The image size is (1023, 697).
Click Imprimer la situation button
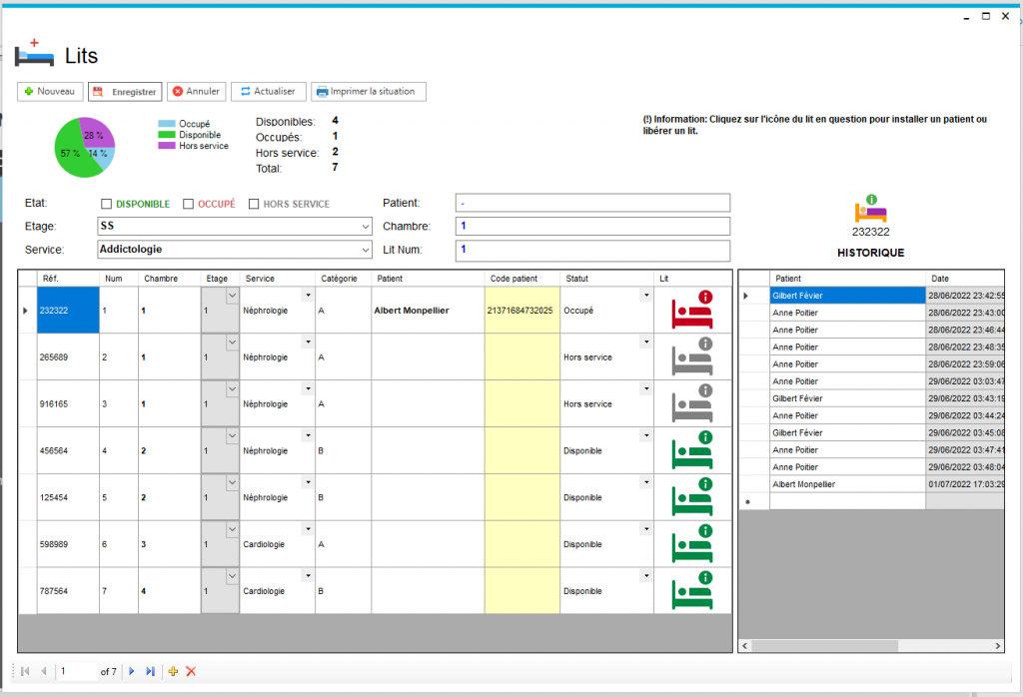coord(369,91)
